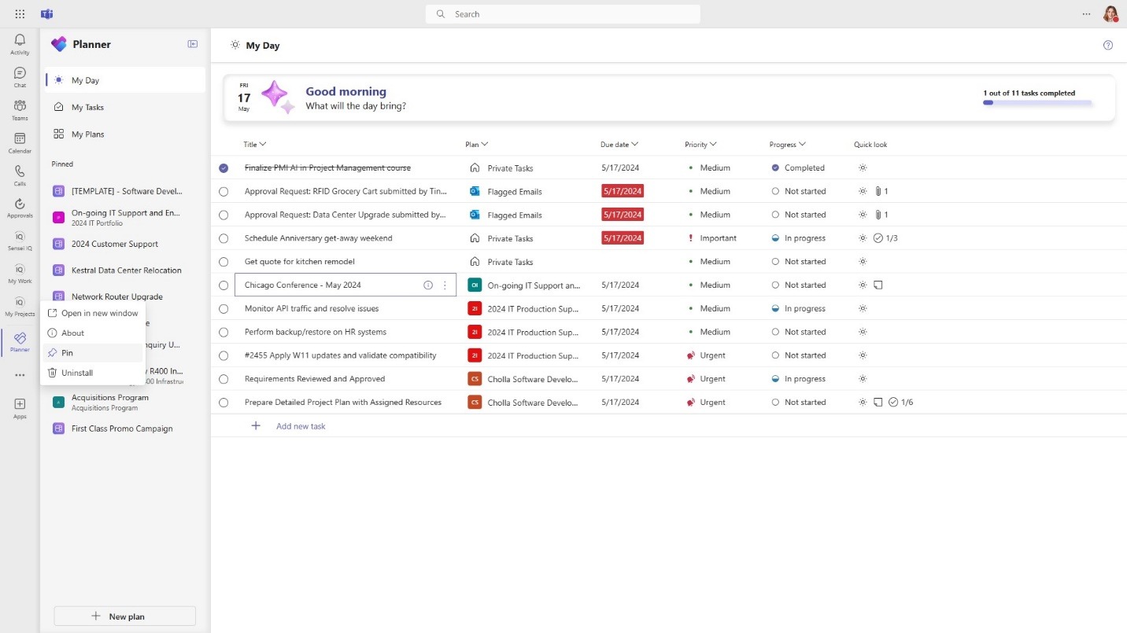
Task: Change progress of Monitor API traffic task
Action: (x=798, y=308)
